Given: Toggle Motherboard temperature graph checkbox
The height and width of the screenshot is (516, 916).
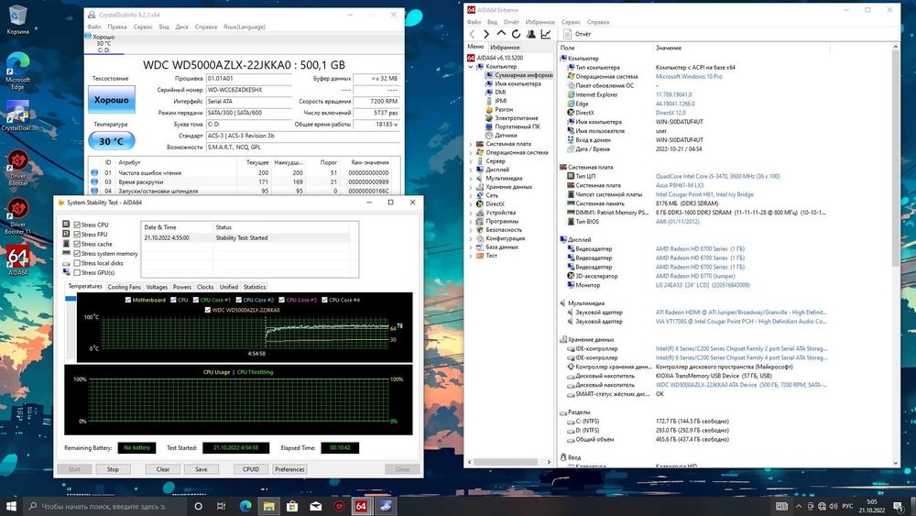Looking at the screenshot, I should [128, 300].
